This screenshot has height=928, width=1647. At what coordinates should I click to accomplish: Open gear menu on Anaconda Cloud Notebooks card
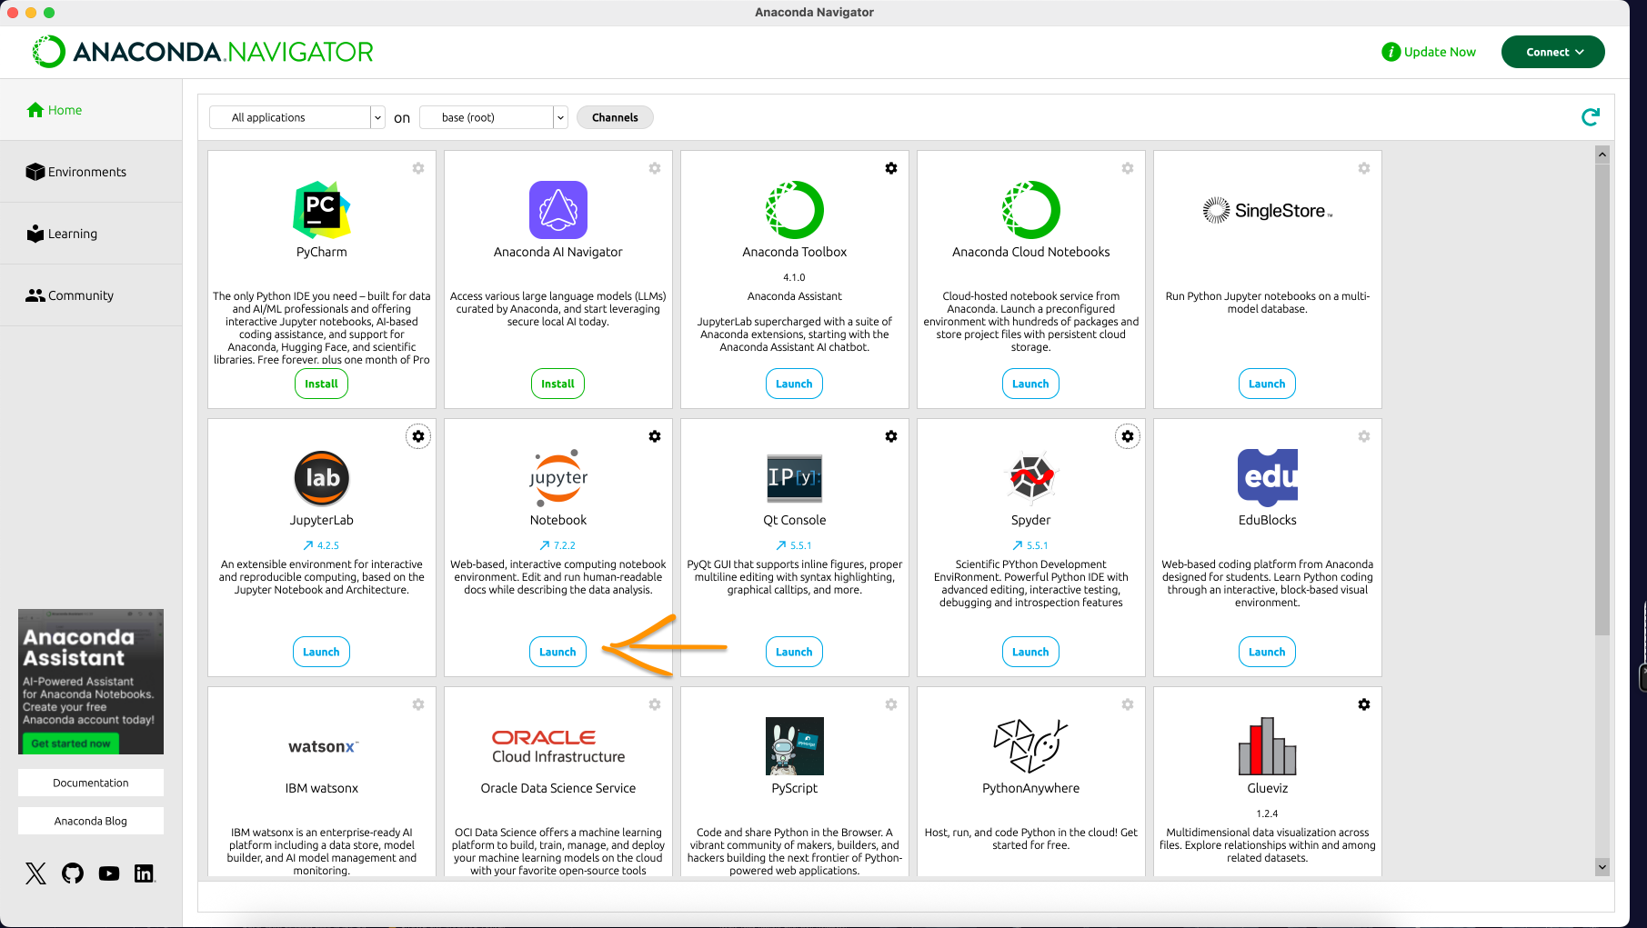(x=1128, y=168)
